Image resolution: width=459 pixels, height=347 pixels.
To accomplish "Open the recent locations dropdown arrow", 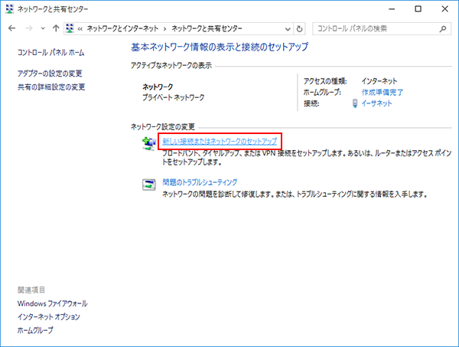I will 43,28.
